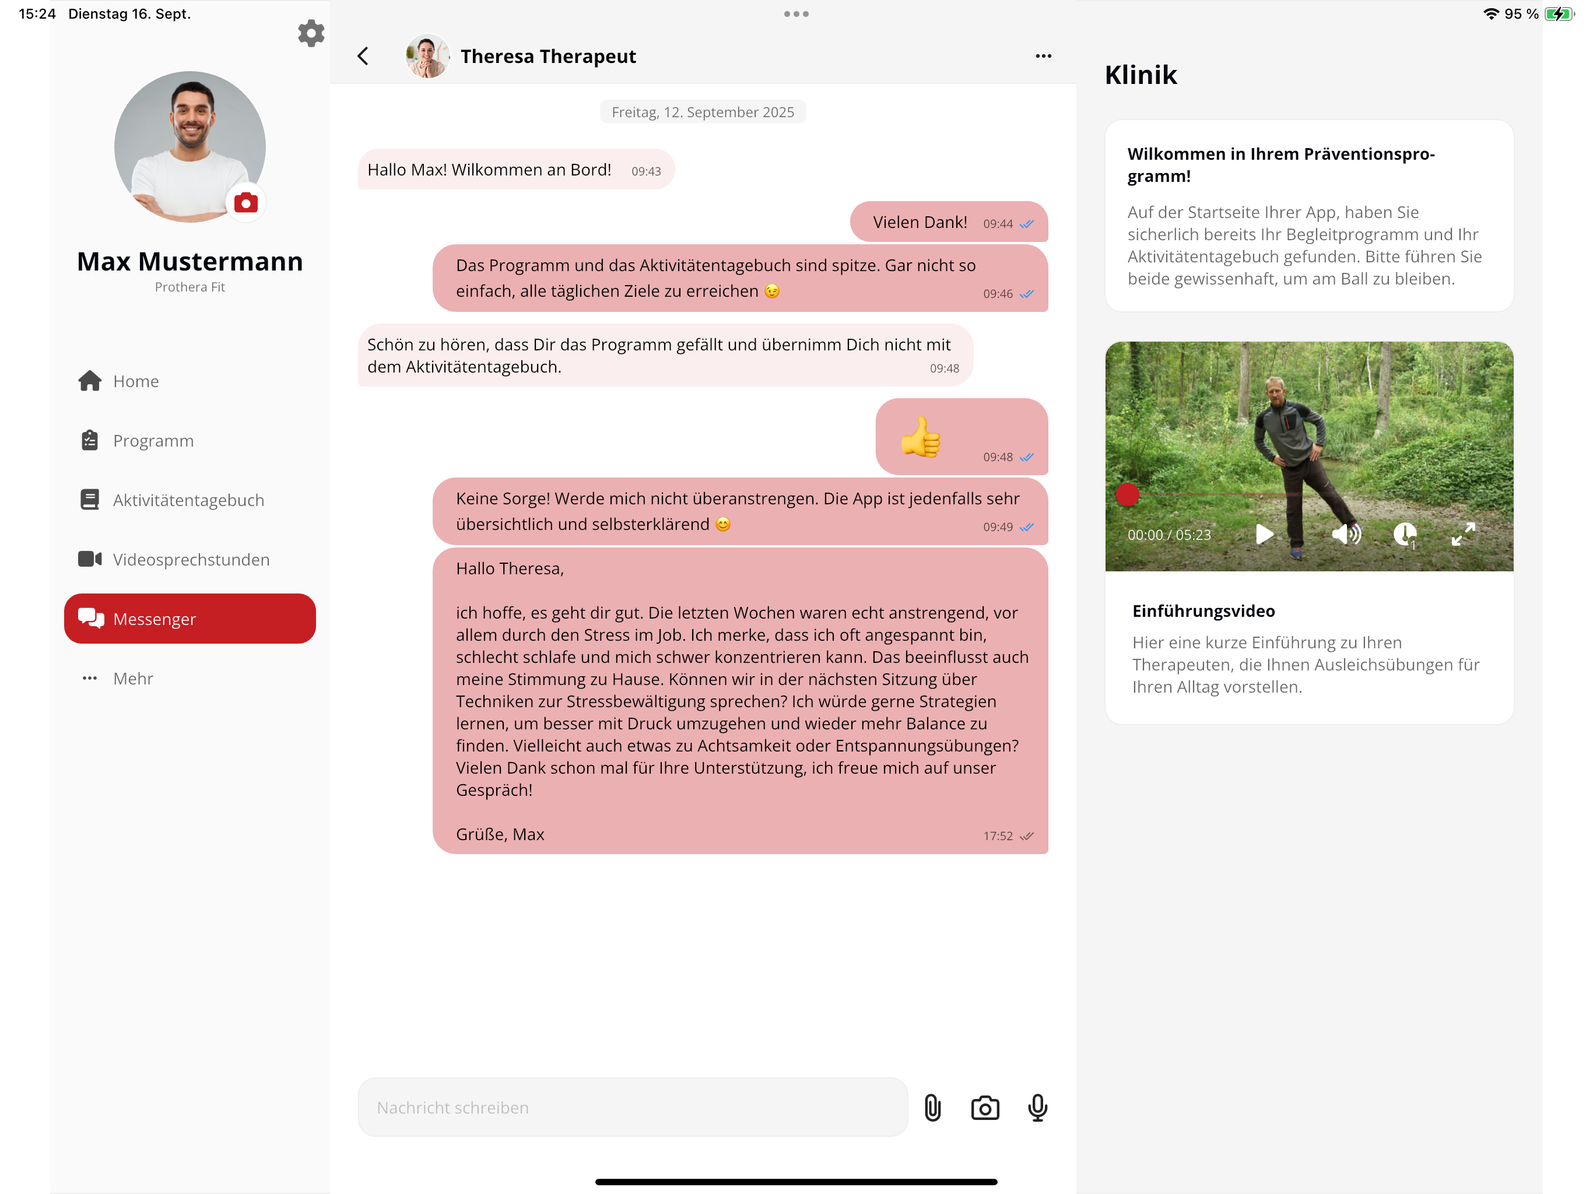Select the thumbs-up emoji message
Screen dimensions: 1593x1194
962,437
